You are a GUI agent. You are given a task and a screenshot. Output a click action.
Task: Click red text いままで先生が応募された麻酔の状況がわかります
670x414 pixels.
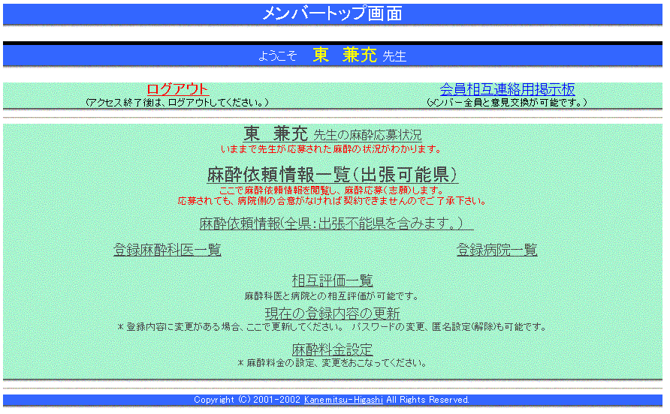pos(332,149)
